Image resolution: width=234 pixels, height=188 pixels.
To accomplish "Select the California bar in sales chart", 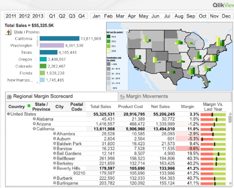I will [59, 38].
